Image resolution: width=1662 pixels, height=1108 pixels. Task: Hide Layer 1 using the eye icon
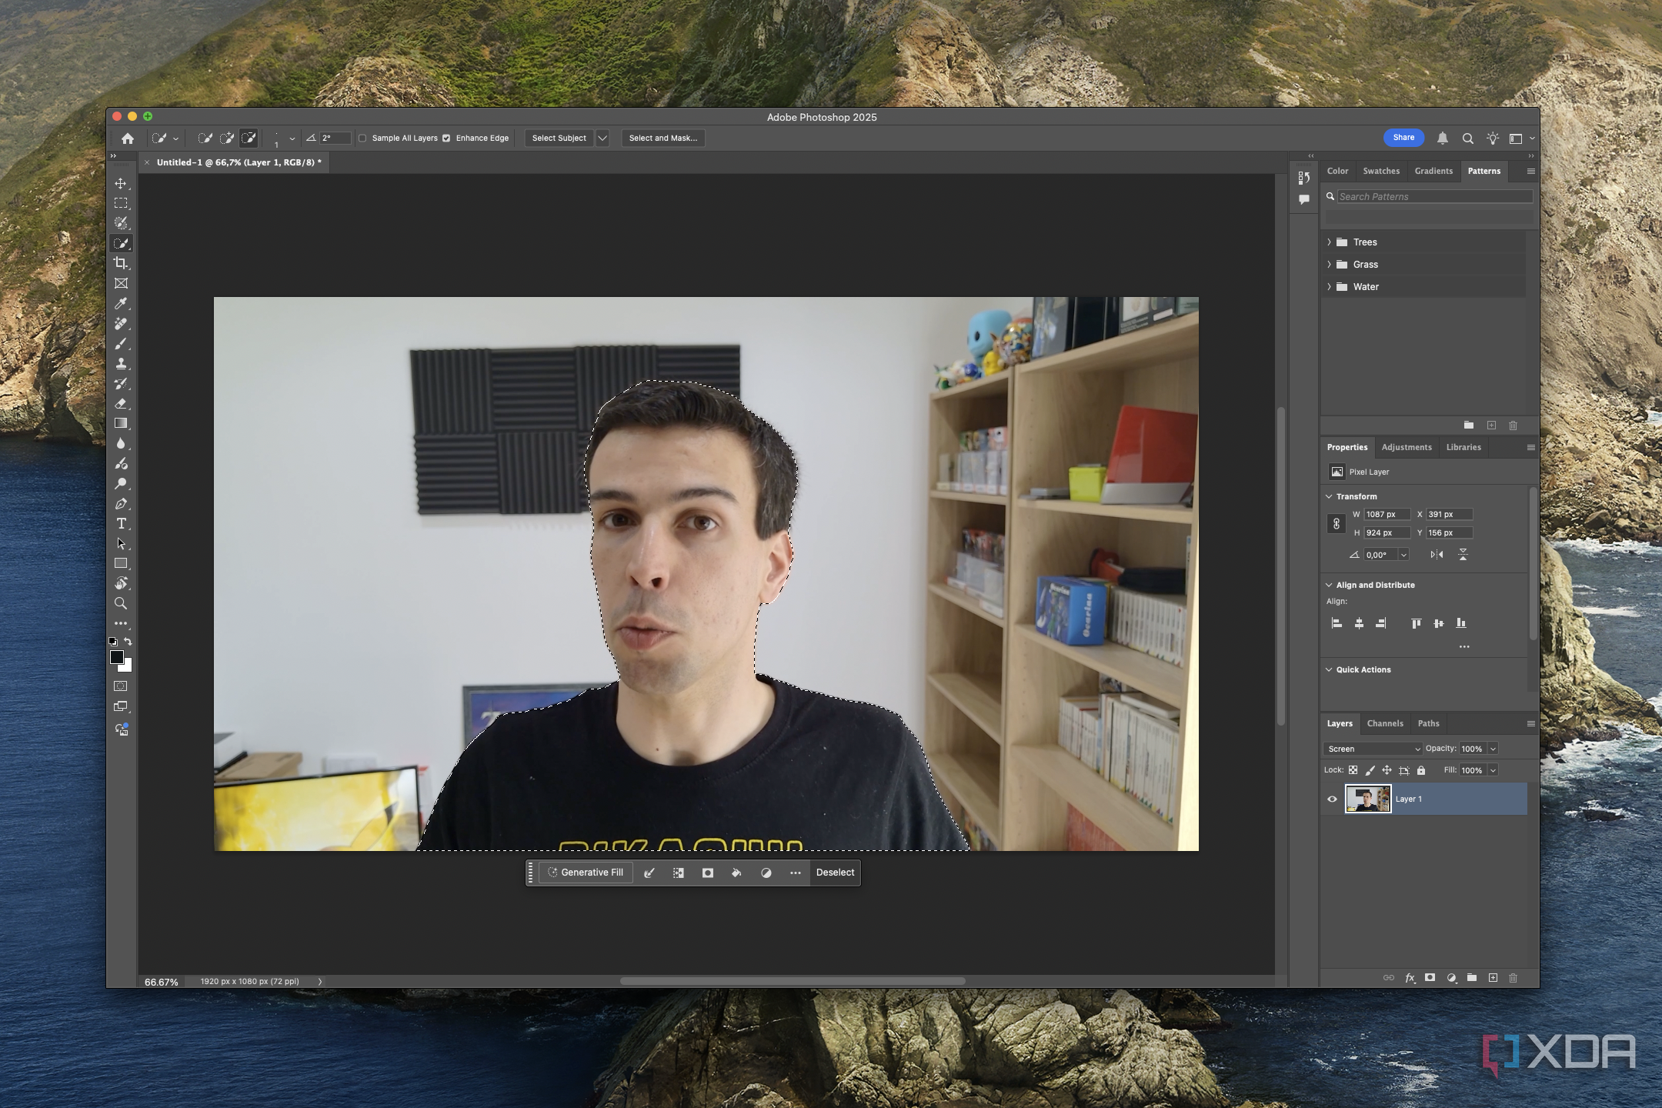(x=1332, y=799)
